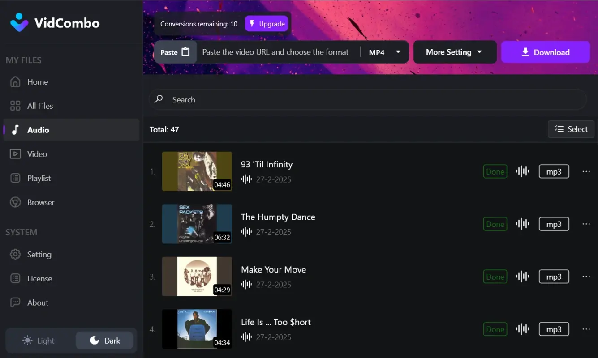This screenshot has width=598, height=358.
Task: Open the Video section icon
Action: [x=15, y=154]
